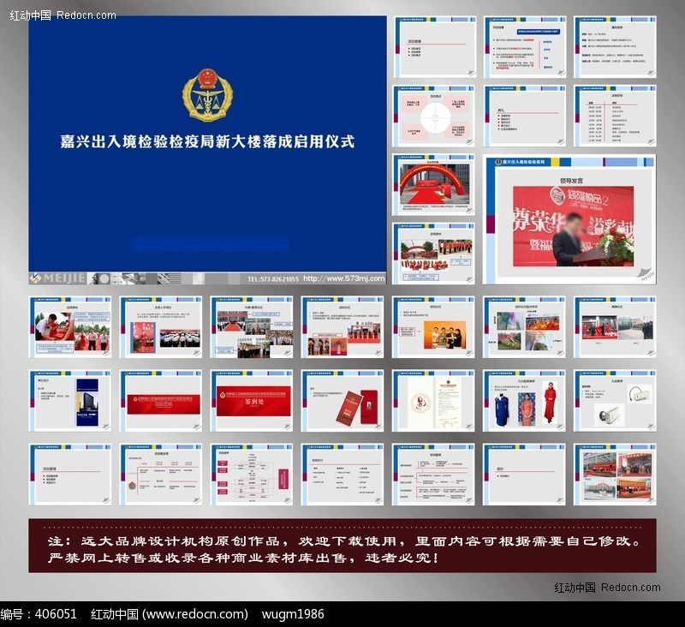
Task: Click the TEL:573-82621055 phone number
Action: [273, 278]
